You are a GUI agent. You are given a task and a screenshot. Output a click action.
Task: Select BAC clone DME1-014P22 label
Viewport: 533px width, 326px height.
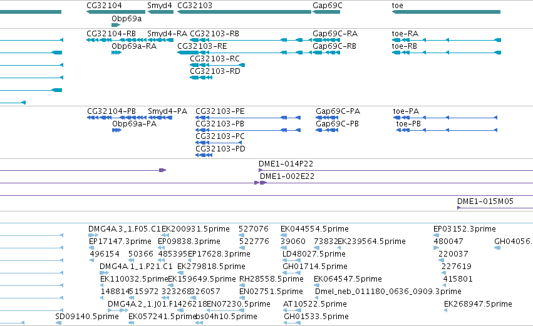click(286, 164)
